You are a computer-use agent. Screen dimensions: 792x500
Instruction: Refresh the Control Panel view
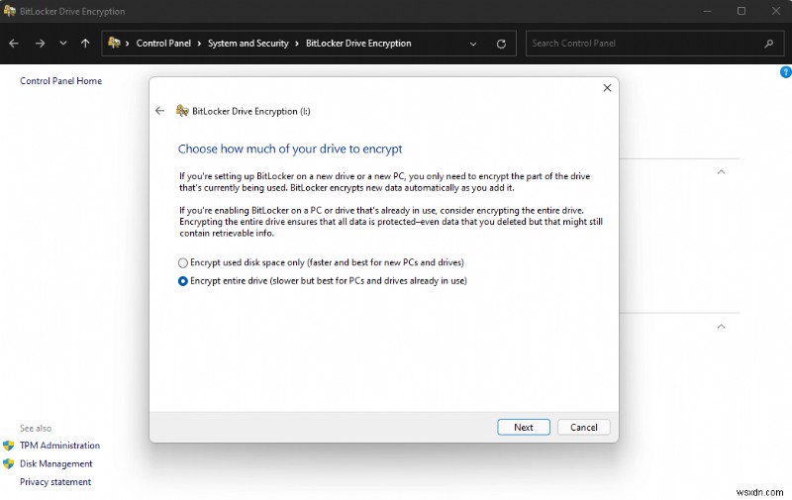tap(501, 44)
